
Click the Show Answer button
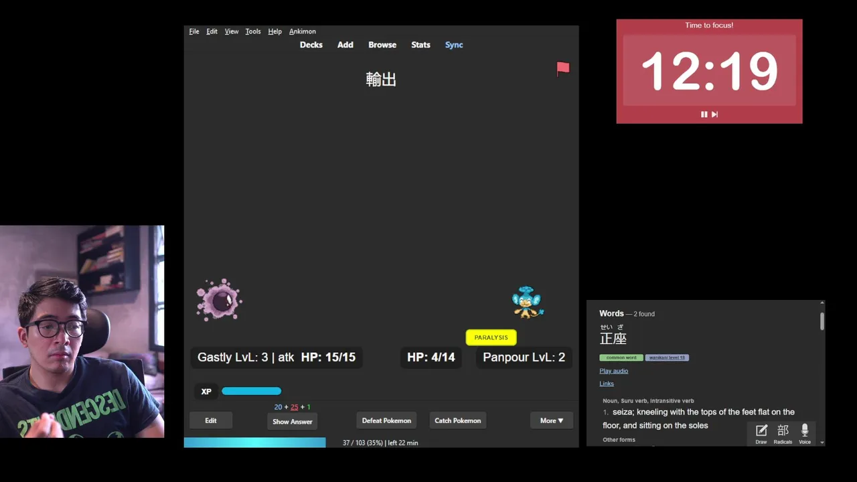293,422
